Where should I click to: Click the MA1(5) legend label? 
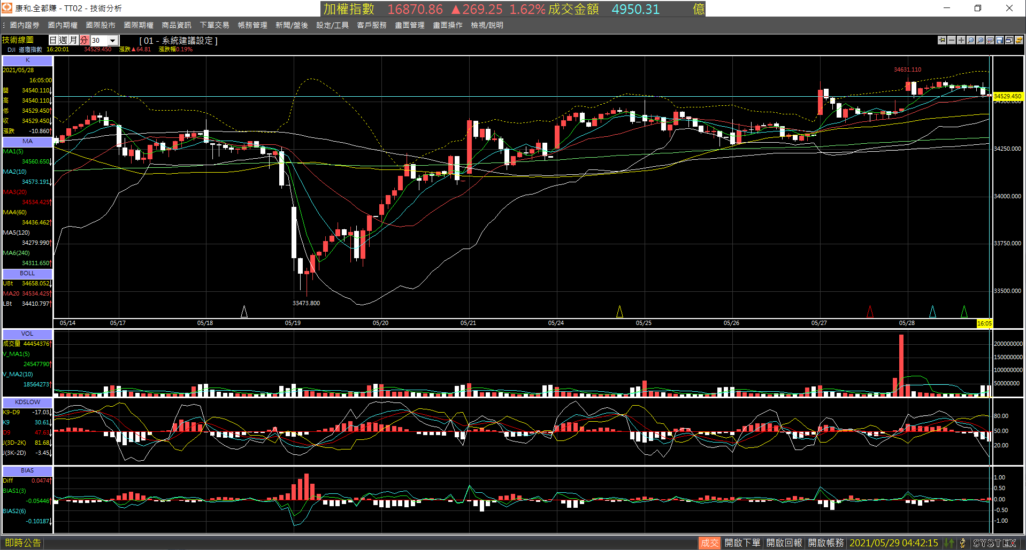[13, 152]
